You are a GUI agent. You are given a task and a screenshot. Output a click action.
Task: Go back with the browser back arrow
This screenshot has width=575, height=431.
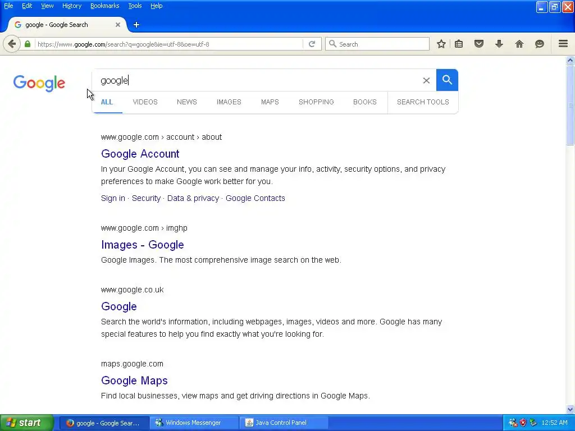coord(12,44)
